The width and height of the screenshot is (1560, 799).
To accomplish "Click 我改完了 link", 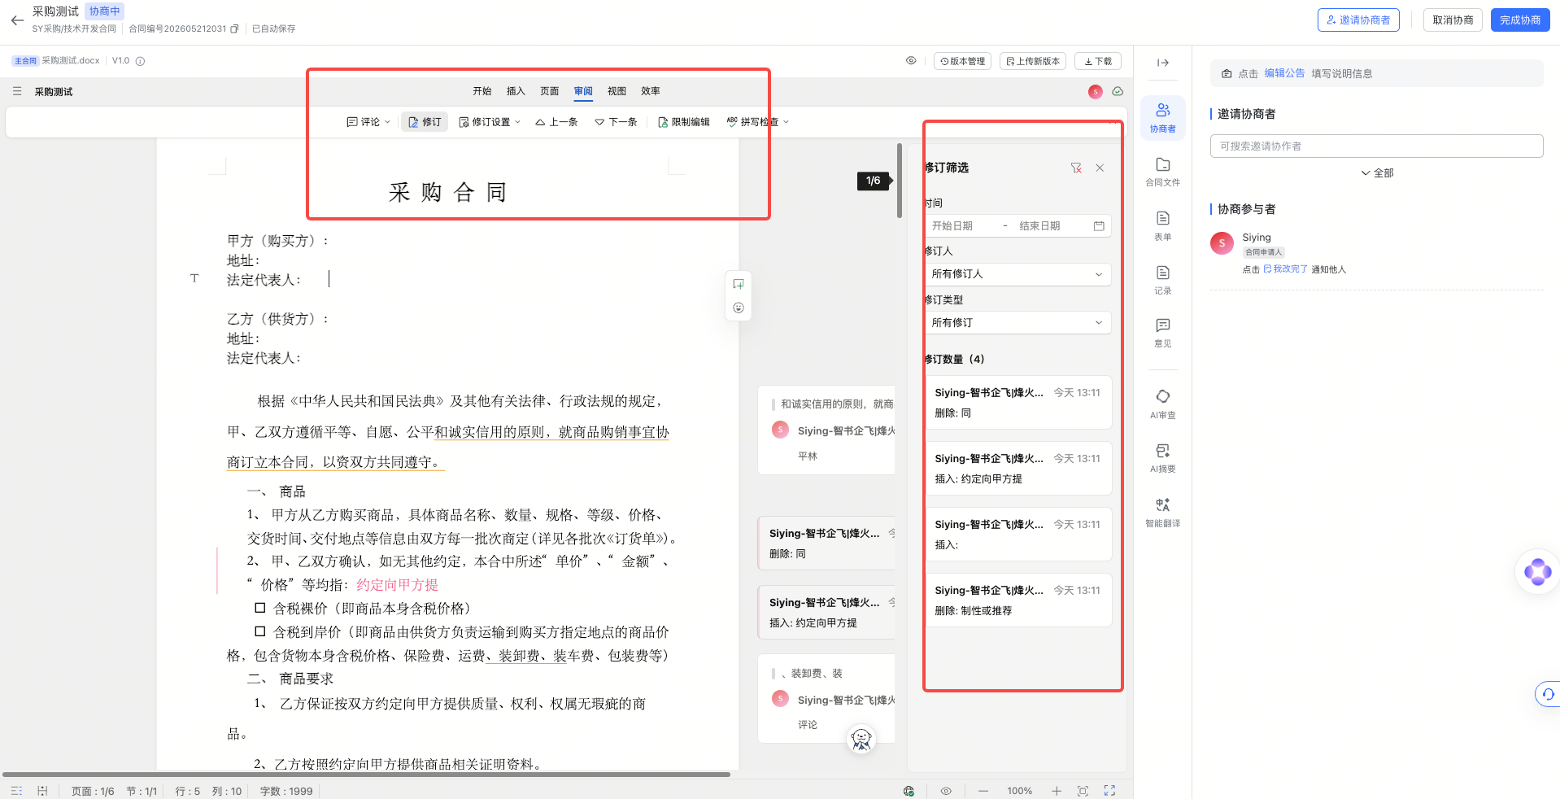I will click(x=1285, y=269).
